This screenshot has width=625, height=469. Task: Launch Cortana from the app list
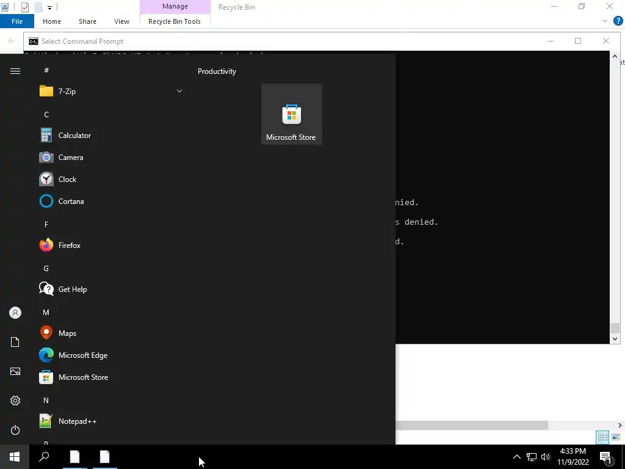pyautogui.click(x=112, y=201)
